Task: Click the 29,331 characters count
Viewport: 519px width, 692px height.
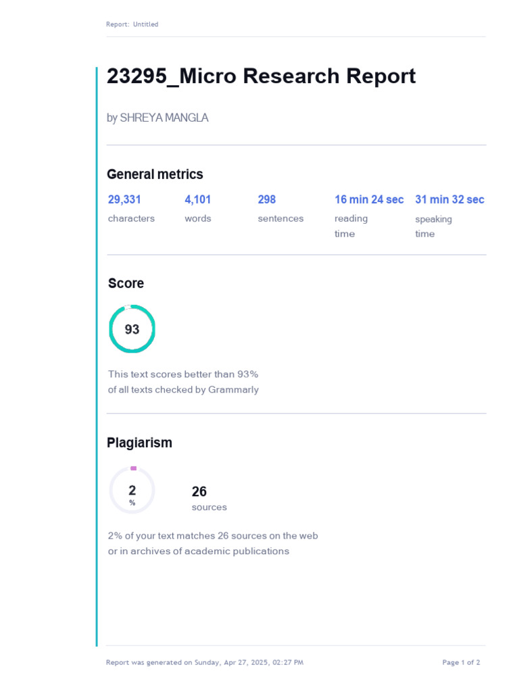Action: pos(124,199)
